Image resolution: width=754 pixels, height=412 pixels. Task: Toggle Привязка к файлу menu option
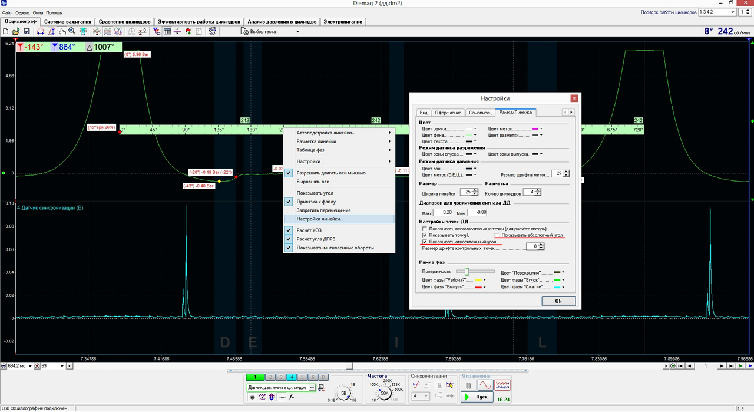339,202
